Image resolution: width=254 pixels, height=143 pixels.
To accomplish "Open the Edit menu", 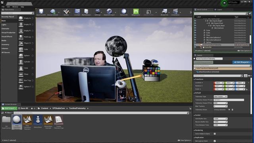I will tap(8, 7).
